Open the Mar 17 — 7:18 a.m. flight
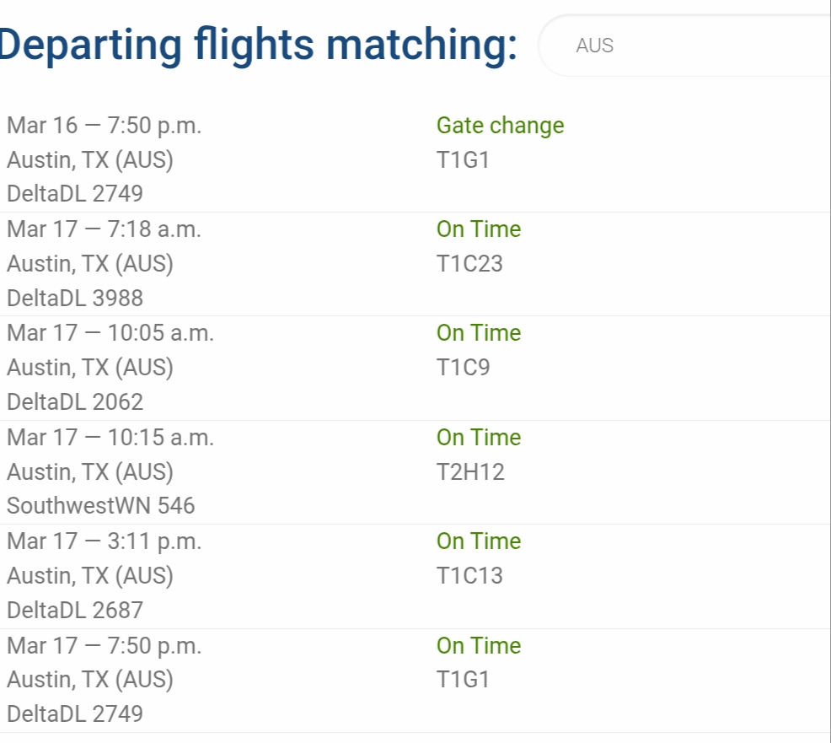Viewport: 831px width, 743px height. coord(105,229)
